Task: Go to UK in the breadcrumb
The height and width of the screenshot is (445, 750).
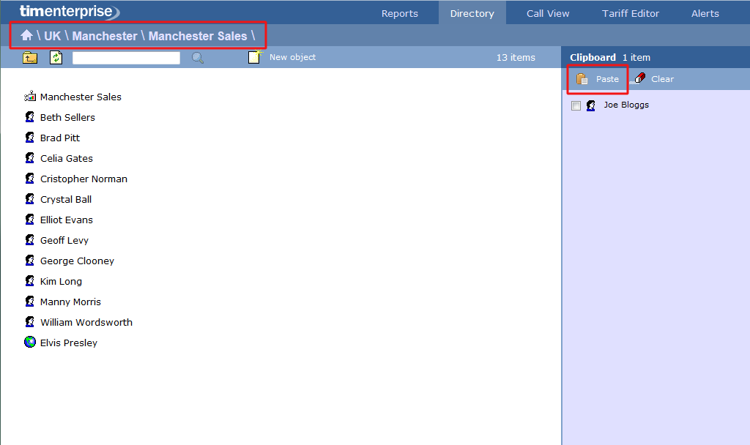Action: tap(53, 36)
